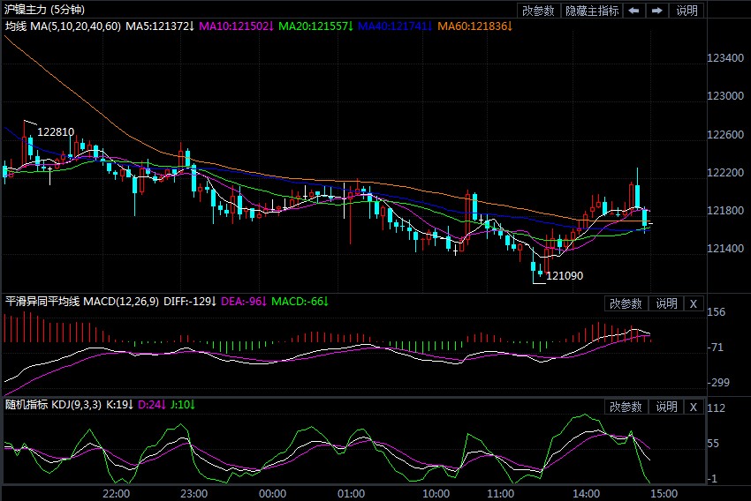This screenshot has width=751, height=501.
Task: Open 说明 for the main chart
Action: coord(687,11)
